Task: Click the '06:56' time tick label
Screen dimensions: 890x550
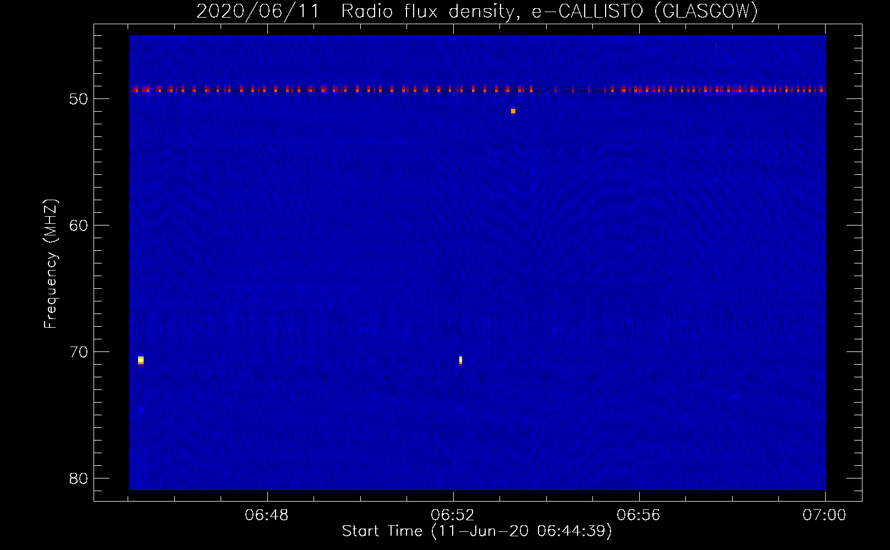Action: tap(639, 515)
